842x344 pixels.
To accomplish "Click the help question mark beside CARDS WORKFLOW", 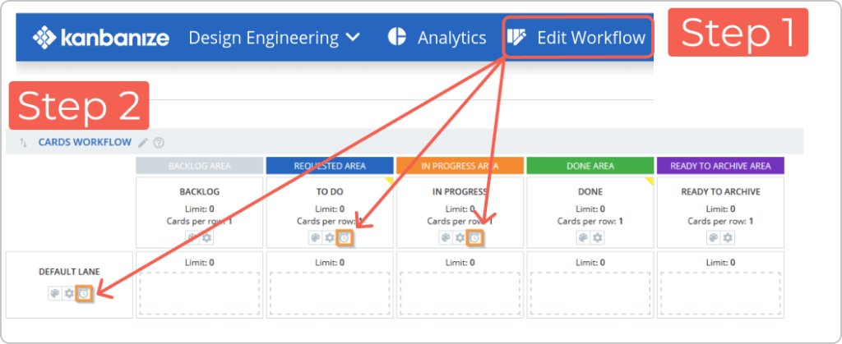I will [159, 143].
